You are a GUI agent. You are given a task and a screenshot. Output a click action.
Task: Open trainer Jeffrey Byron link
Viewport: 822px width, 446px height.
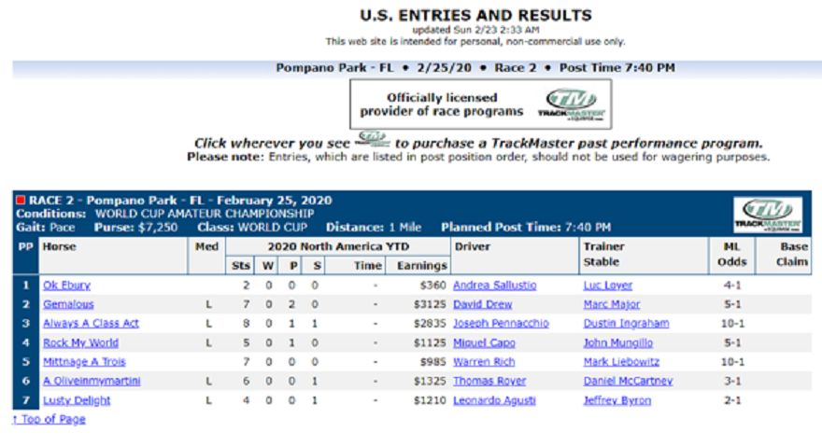pos(617,400)
